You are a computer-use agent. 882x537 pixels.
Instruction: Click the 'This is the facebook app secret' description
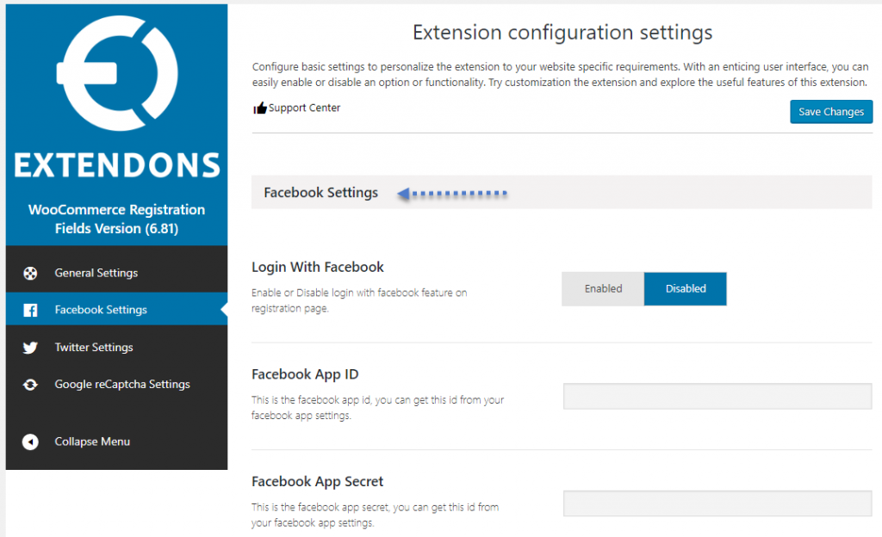click(x=376, y=515)
